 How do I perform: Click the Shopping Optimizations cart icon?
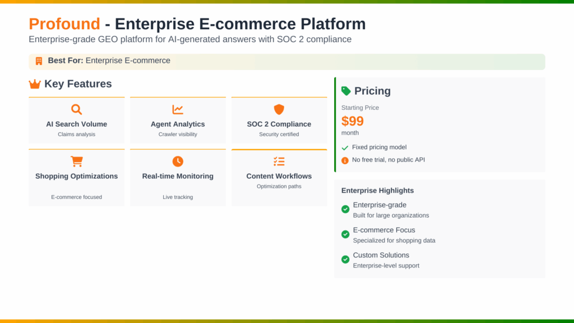coord(77,161)
